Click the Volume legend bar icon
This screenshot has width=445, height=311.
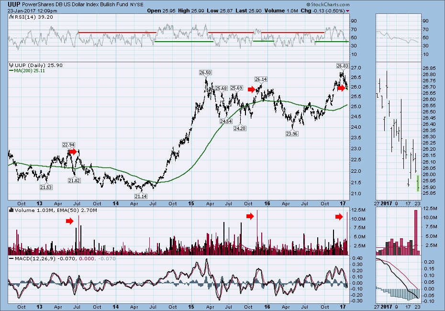point(11,210)
